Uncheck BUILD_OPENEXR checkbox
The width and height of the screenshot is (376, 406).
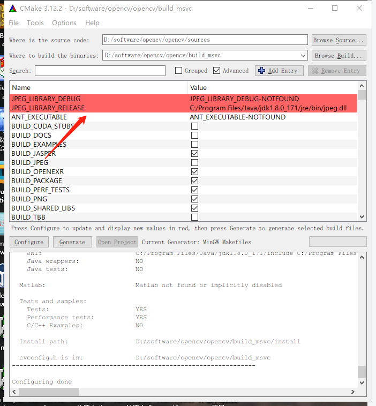click(195, 172)
